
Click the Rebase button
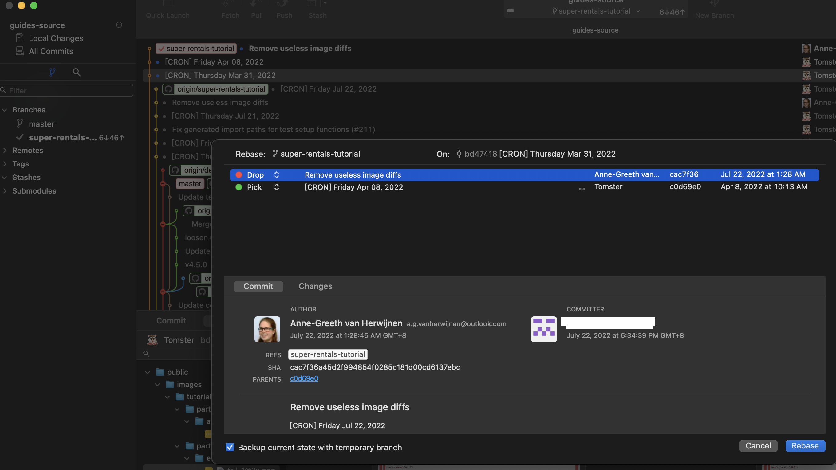[805, 446]
